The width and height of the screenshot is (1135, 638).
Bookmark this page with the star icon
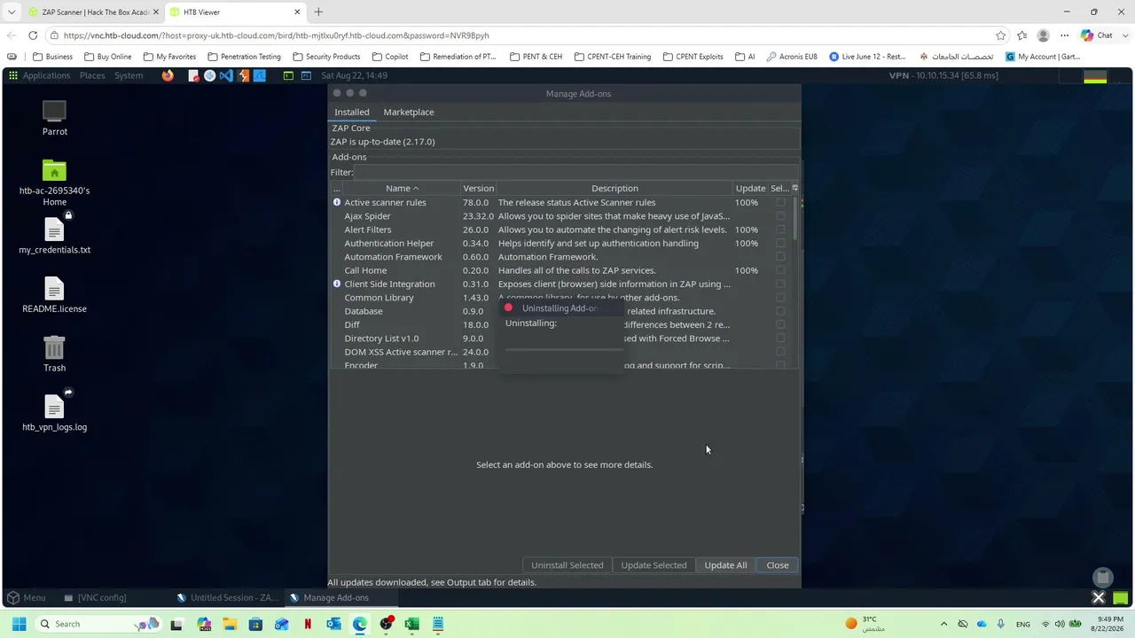pyautogui.click(x=1001, y=35)
